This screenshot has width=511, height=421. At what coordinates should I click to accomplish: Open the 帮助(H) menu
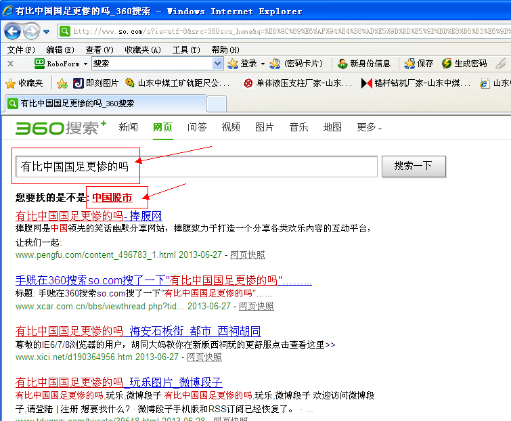tap(225, 50)
